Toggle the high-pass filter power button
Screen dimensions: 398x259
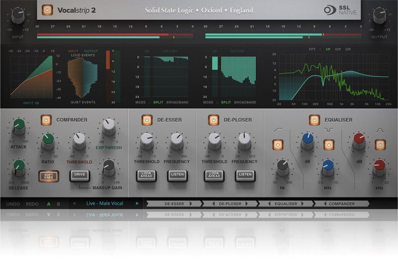point(278,145)
